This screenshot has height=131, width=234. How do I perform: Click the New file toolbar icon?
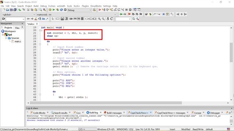pyautogui.click(x=4, y=10)
